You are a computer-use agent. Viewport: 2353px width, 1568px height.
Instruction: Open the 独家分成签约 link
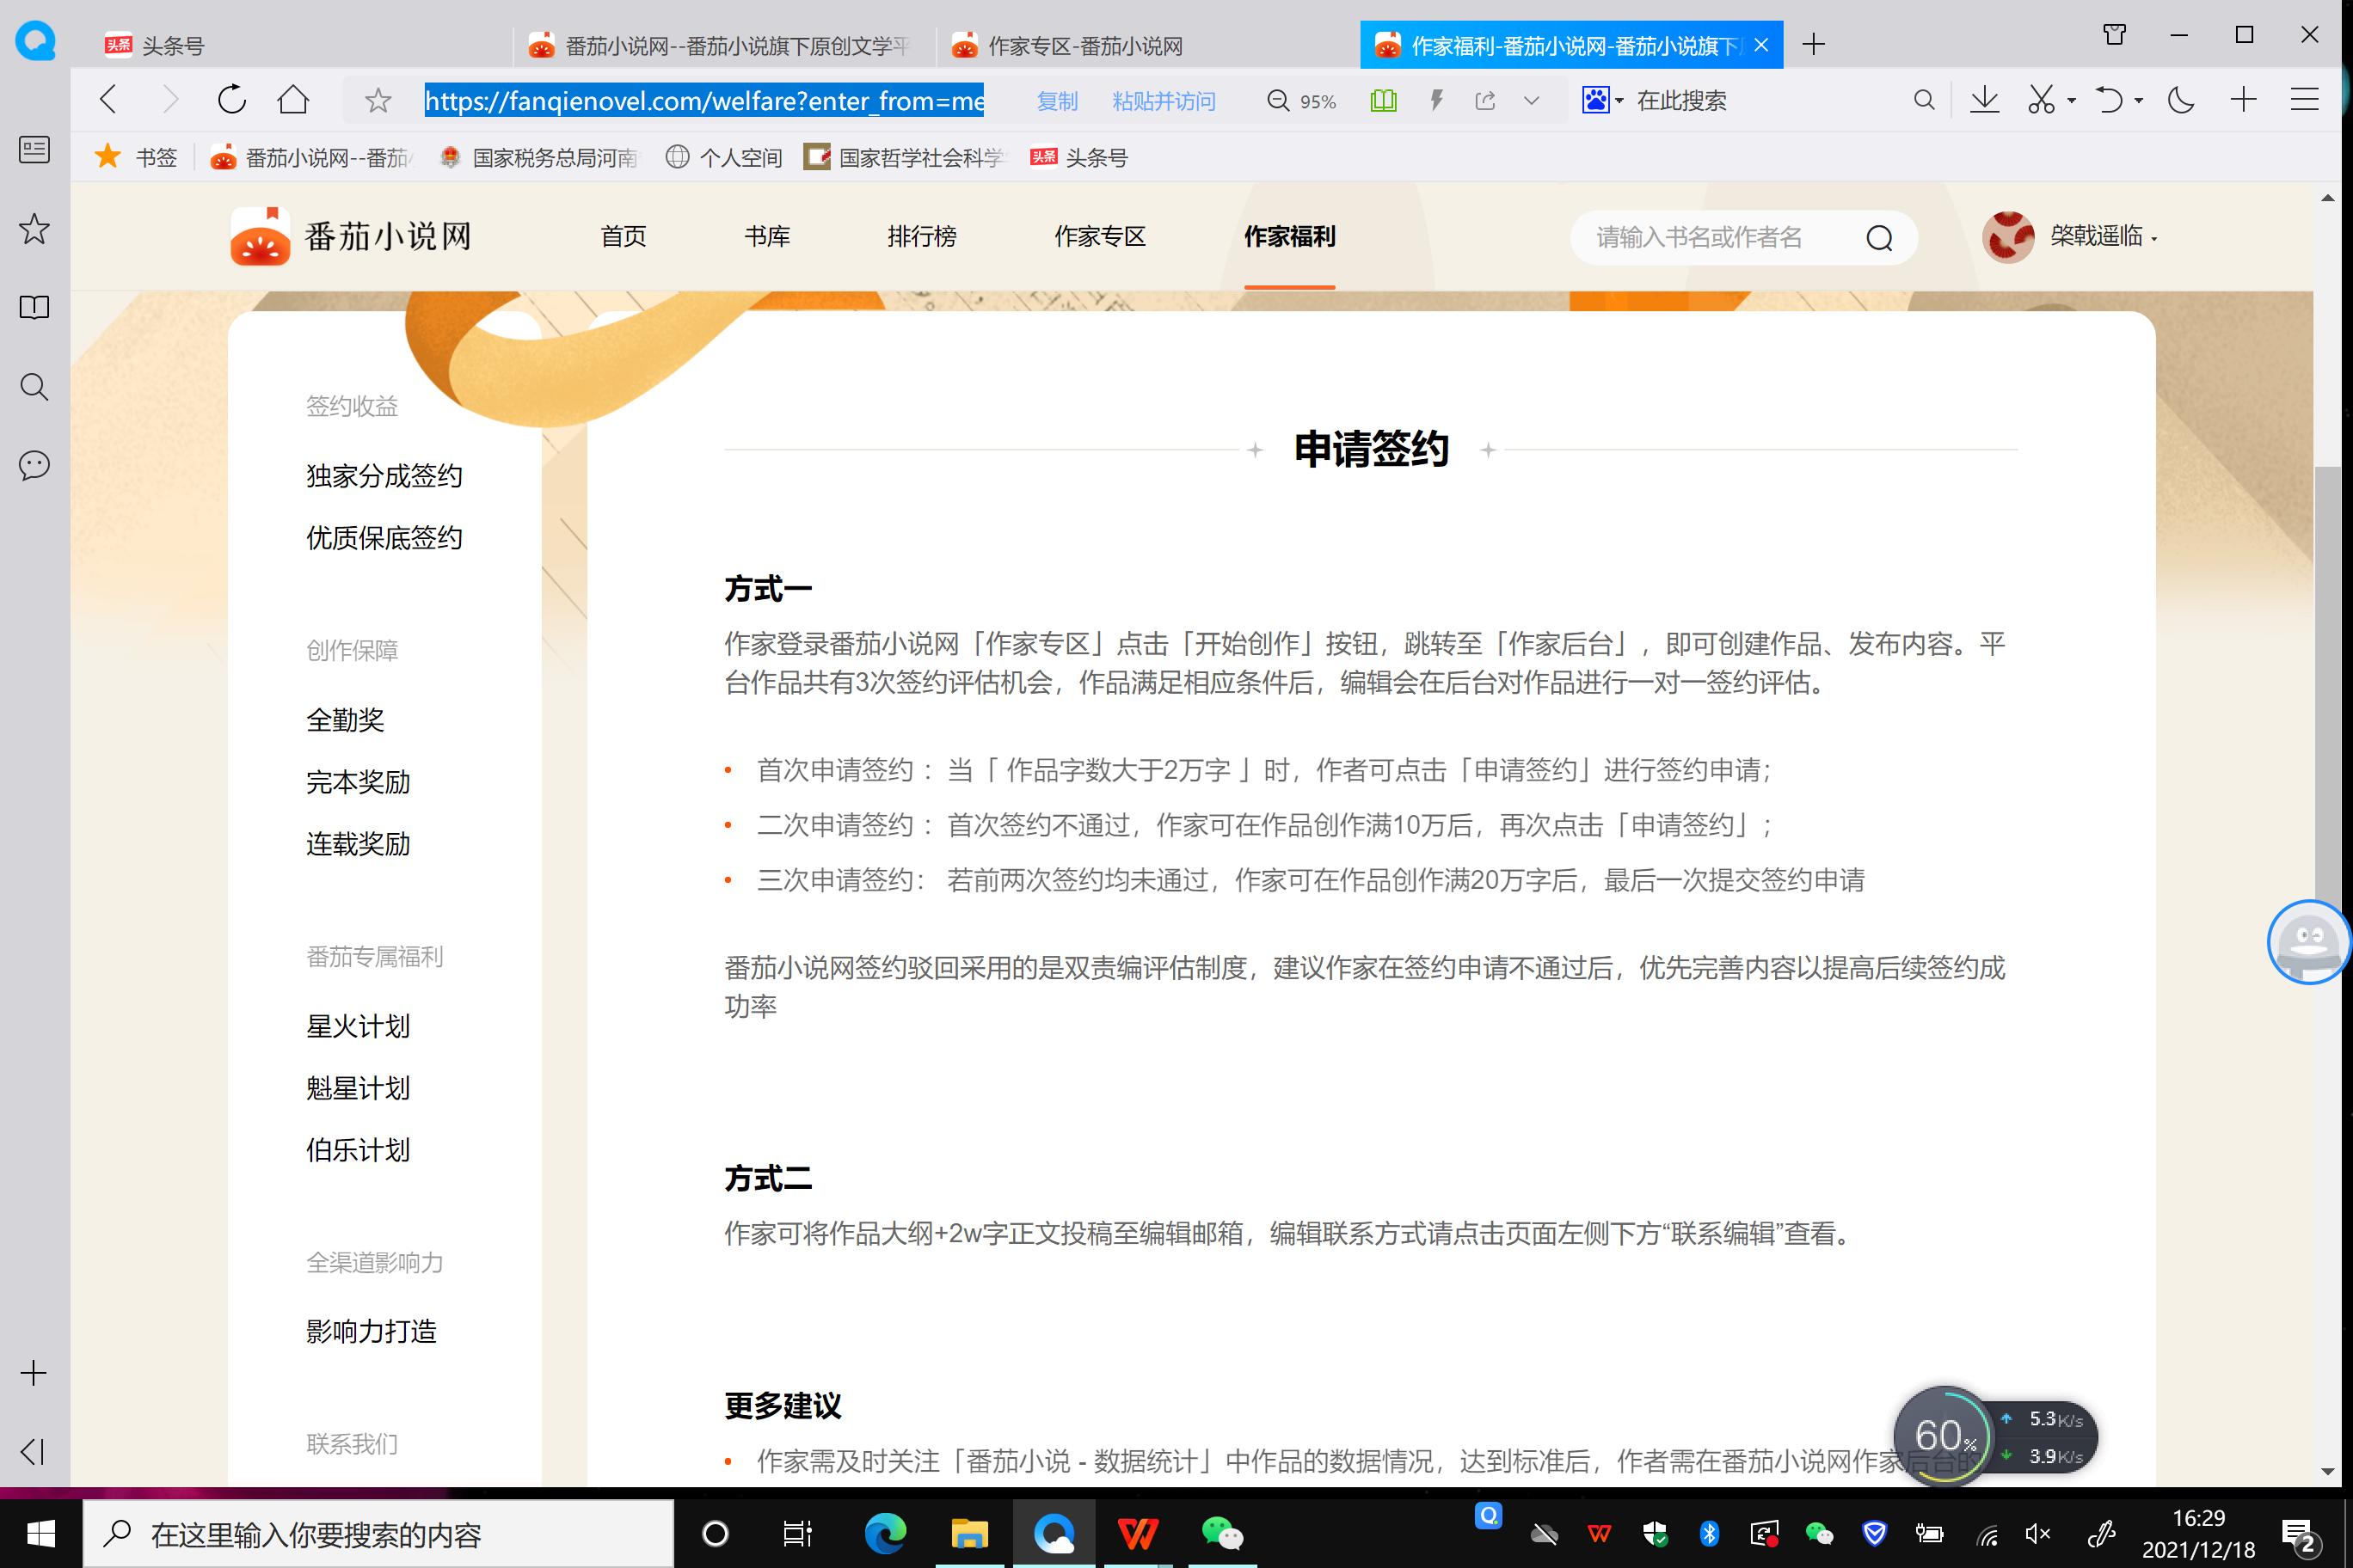click(384, 476)
